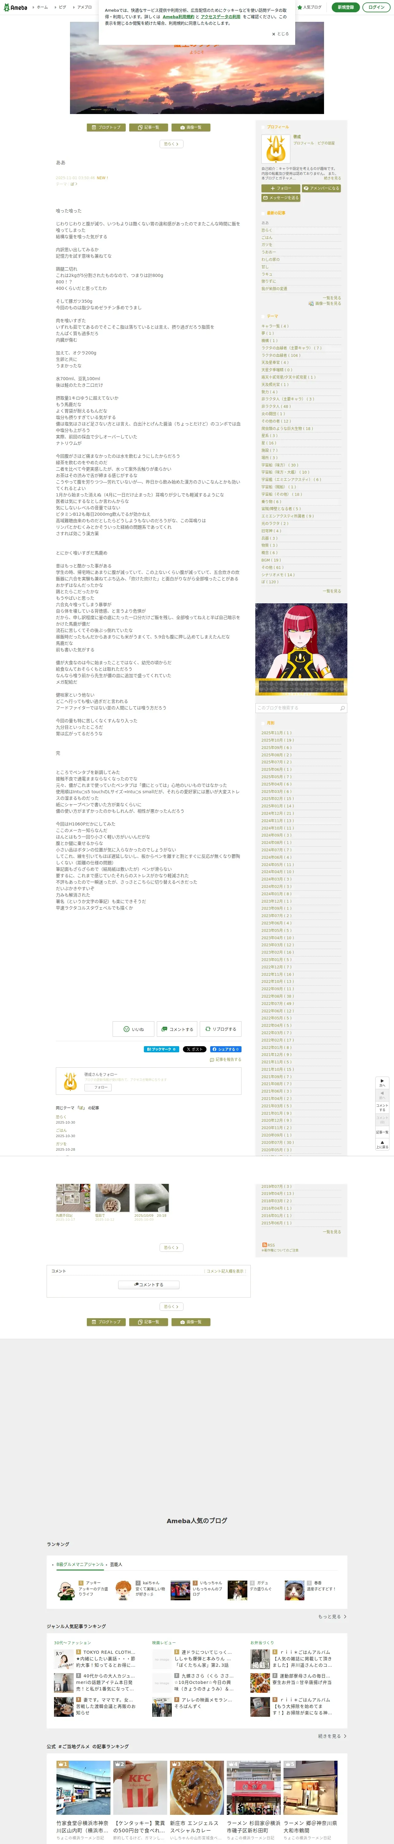Click the RSS feed icon

coord(264,1245)
